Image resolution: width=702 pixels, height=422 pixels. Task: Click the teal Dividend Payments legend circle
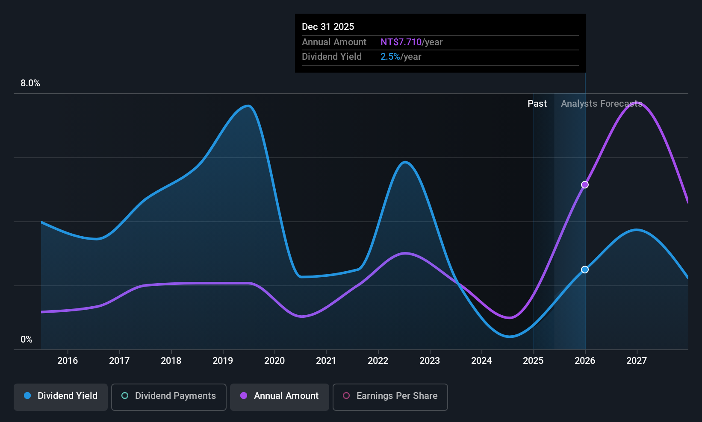coord(125,396)
